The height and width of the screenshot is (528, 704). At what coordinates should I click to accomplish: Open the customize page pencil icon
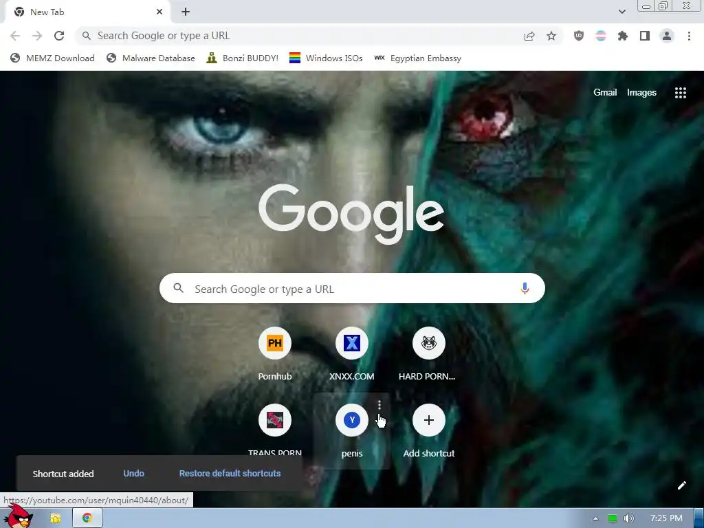681,485
